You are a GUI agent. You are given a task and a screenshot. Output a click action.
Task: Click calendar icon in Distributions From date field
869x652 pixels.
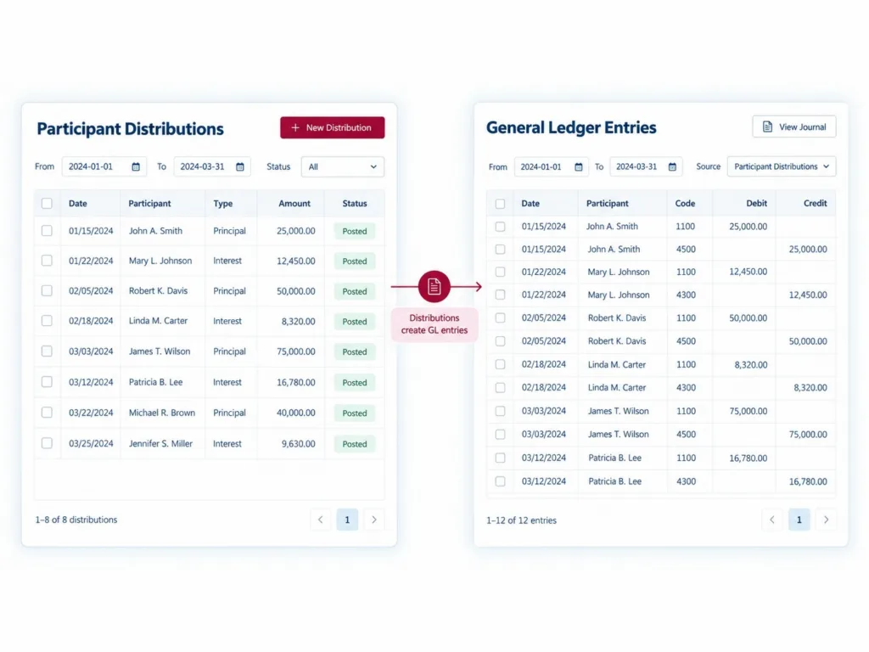[x=136, y=167]
